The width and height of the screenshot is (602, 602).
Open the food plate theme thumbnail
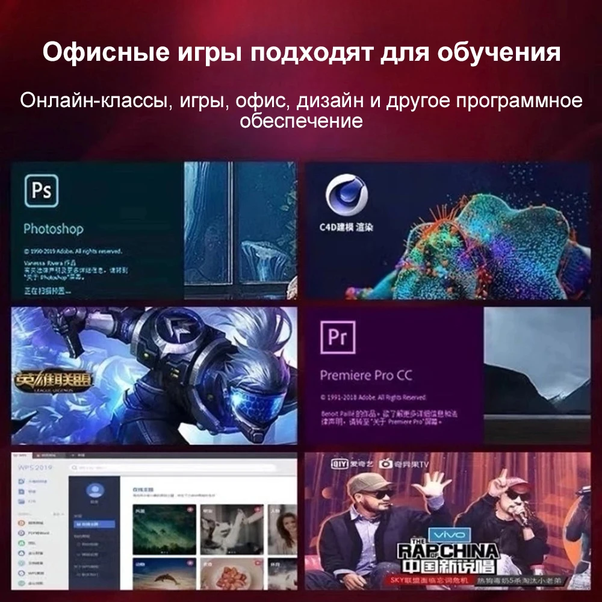[x=232, y=574]
